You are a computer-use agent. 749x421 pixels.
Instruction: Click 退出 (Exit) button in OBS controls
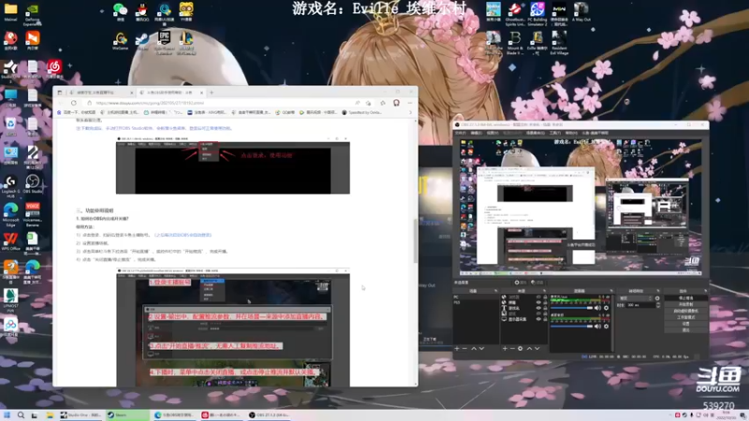coord(686,330)
